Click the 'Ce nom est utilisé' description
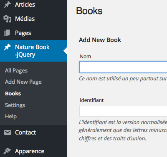Image resolution: width=167 pixels, height=157 pixels. (x=123, y=79)
